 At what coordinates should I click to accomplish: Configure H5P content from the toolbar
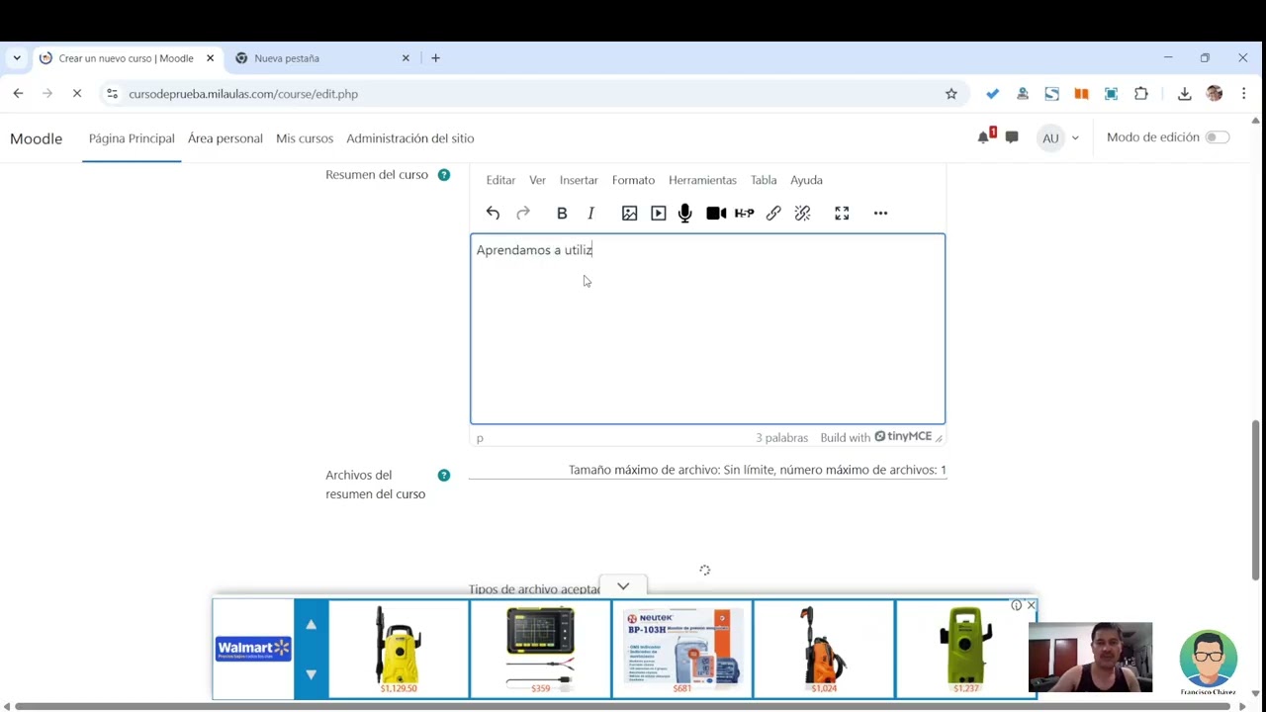tap(745, 213)
